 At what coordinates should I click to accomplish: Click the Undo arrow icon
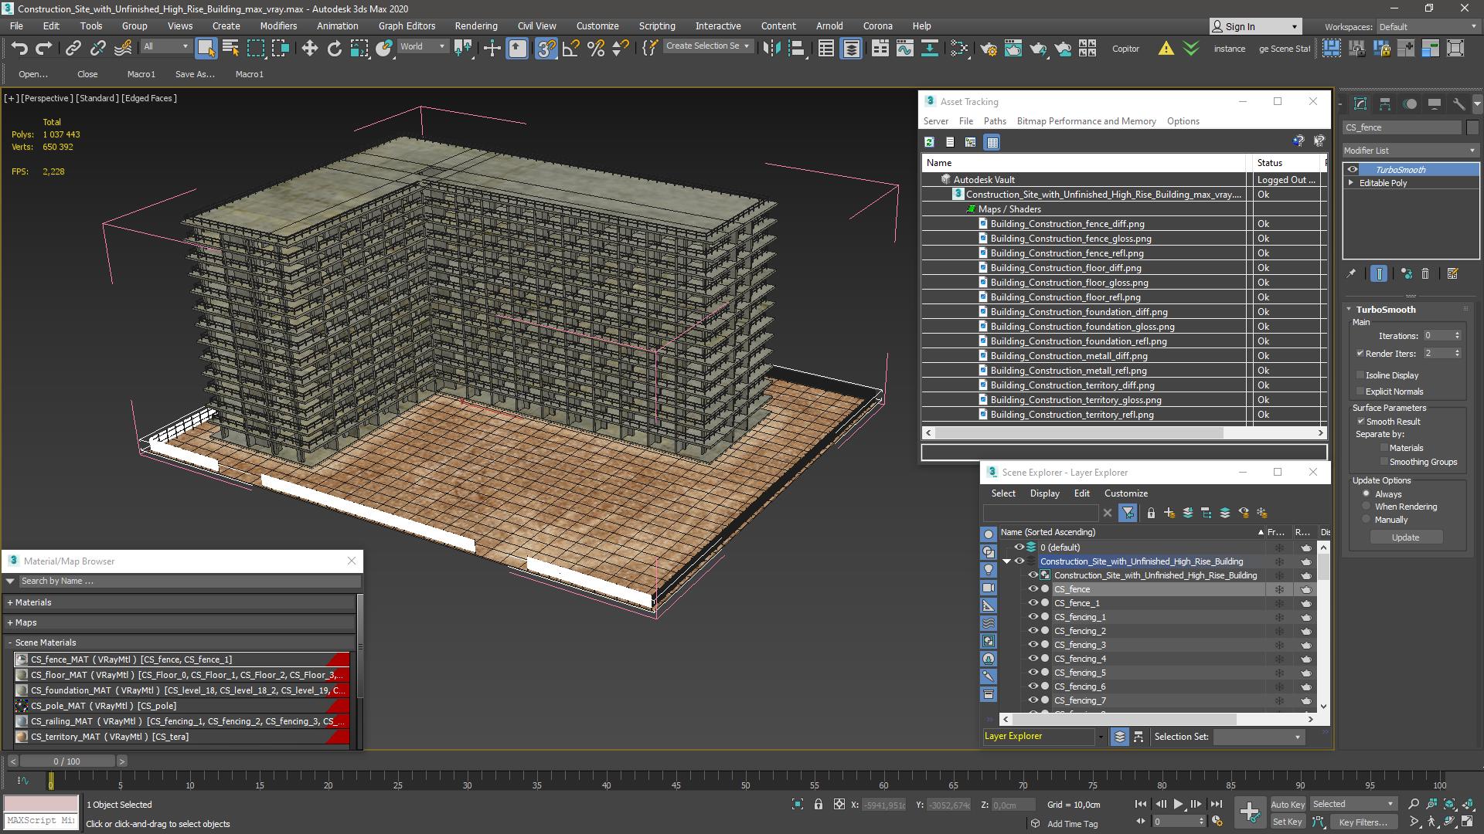(19, 48)
